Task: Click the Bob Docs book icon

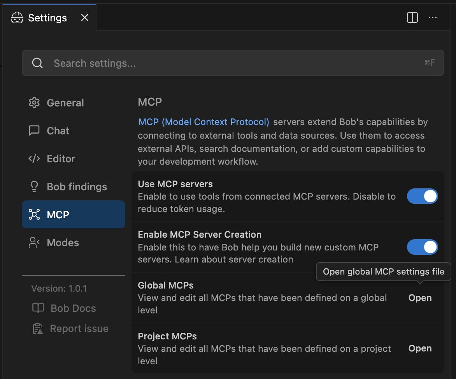Action: (38, 308)
